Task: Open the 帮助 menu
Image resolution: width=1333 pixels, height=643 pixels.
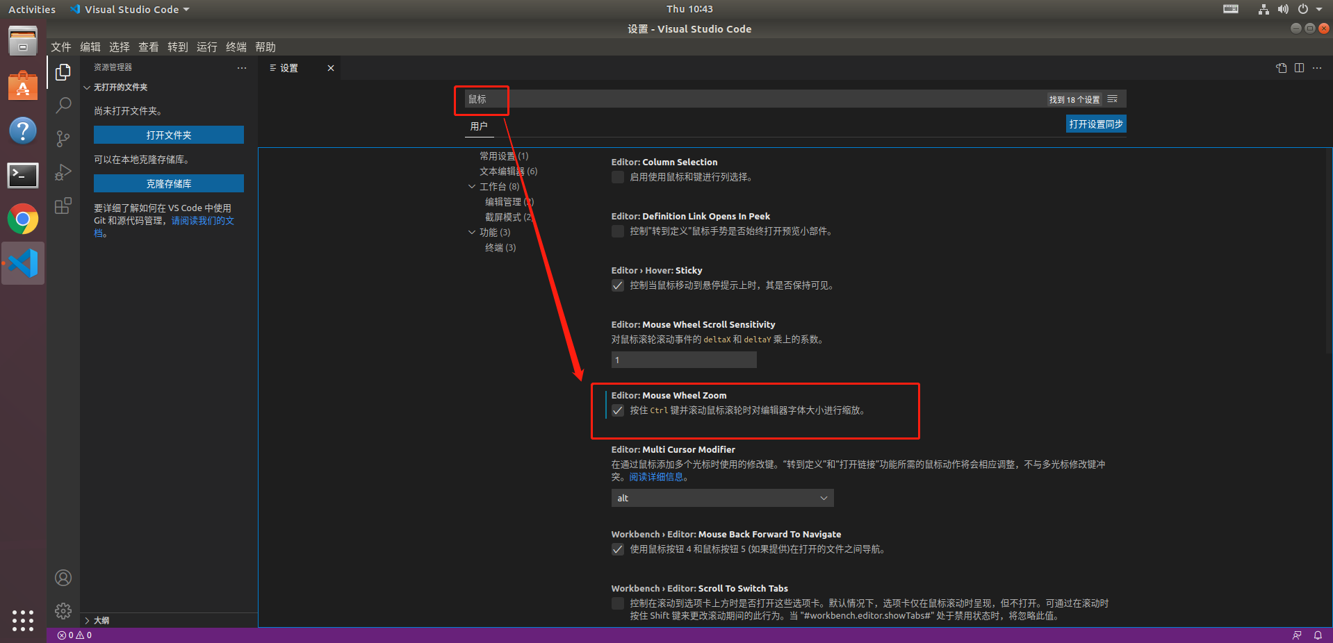Action: [265, 47]
